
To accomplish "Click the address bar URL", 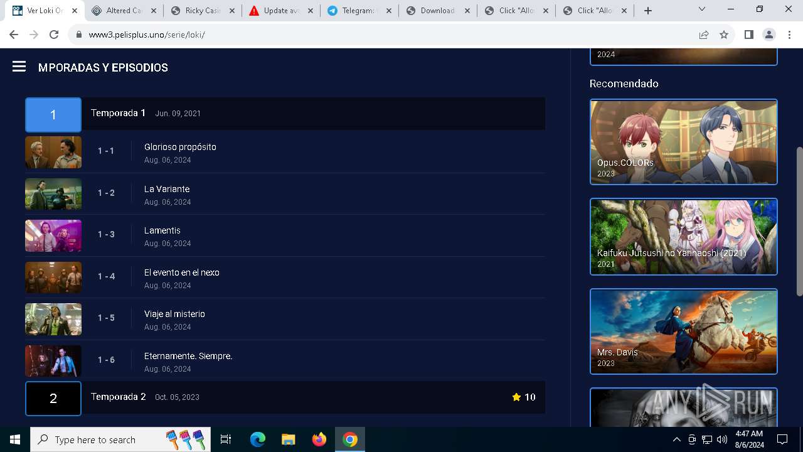I will tap(147, 35).
